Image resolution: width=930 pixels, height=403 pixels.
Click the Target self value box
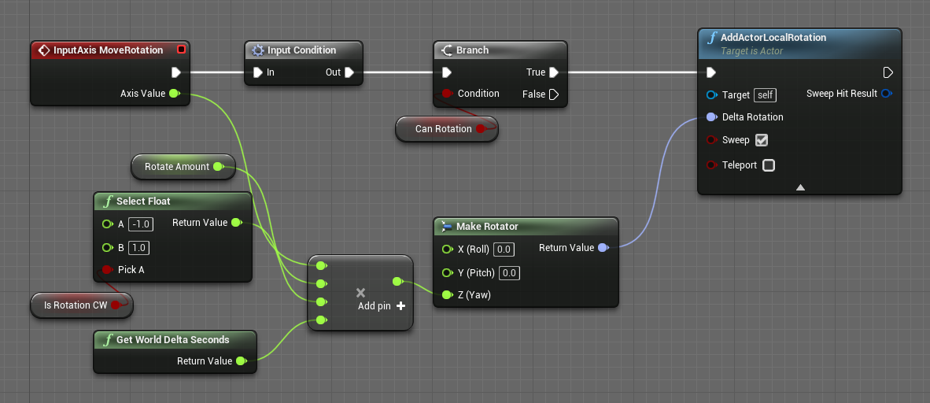click(x=765, y=95)
